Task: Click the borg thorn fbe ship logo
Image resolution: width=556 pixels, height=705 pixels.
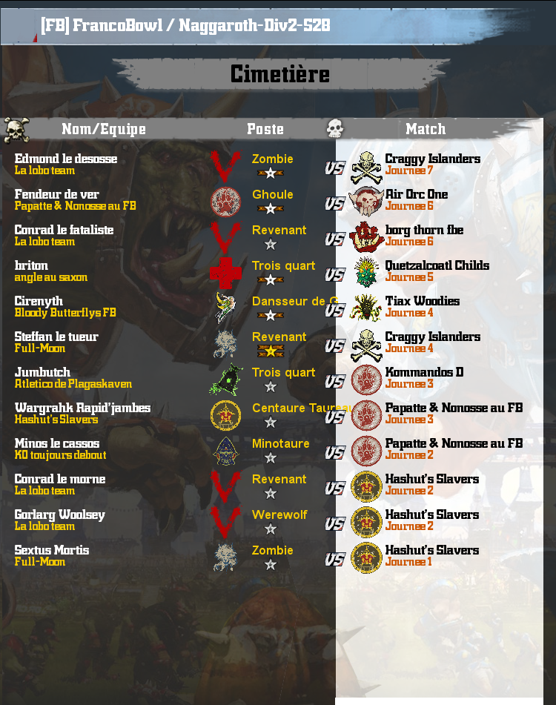Action: coord(366,237)
